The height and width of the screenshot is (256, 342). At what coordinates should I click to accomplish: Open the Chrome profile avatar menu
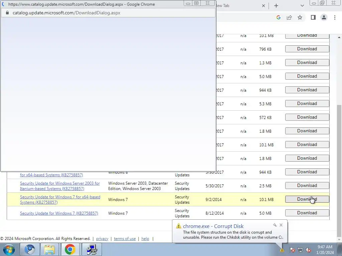324,17
